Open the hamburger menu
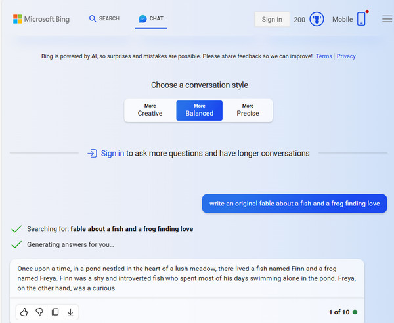 pyautogui.click(x=387, y=19)
